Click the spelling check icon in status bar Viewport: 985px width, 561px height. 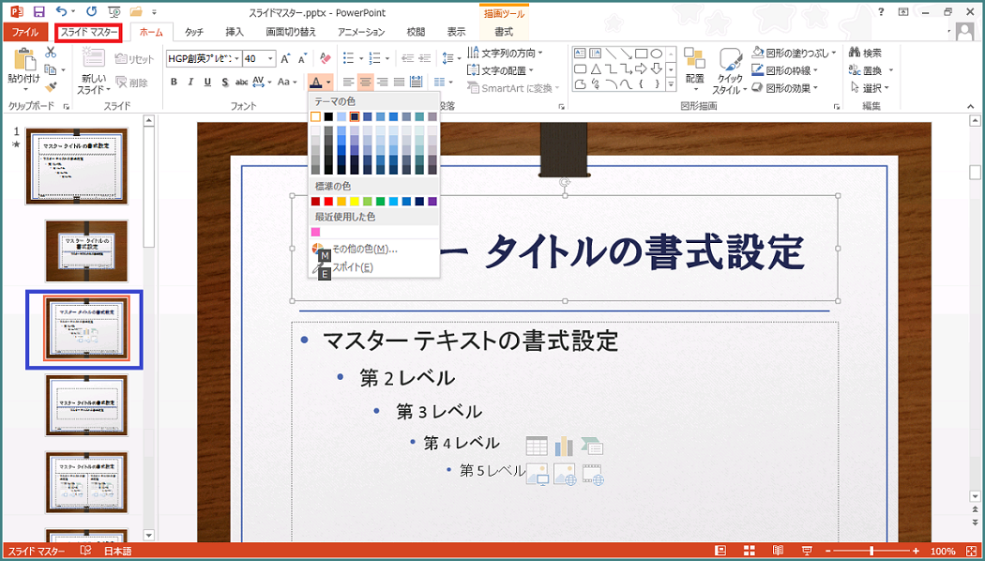coord(85,551)
